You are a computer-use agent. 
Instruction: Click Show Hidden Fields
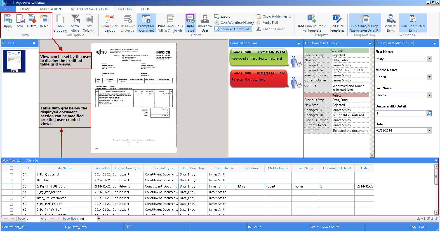click(274, 17)
